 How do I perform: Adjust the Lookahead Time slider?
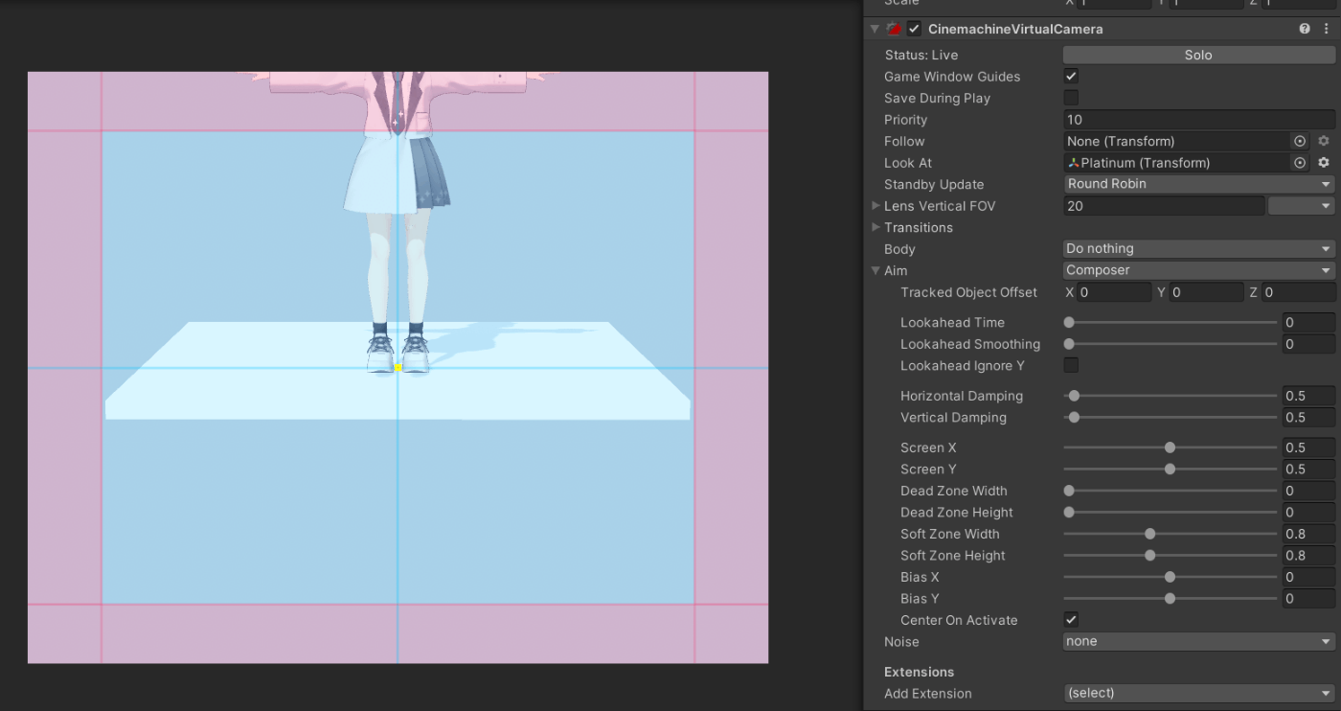(x=1170, y=322)
